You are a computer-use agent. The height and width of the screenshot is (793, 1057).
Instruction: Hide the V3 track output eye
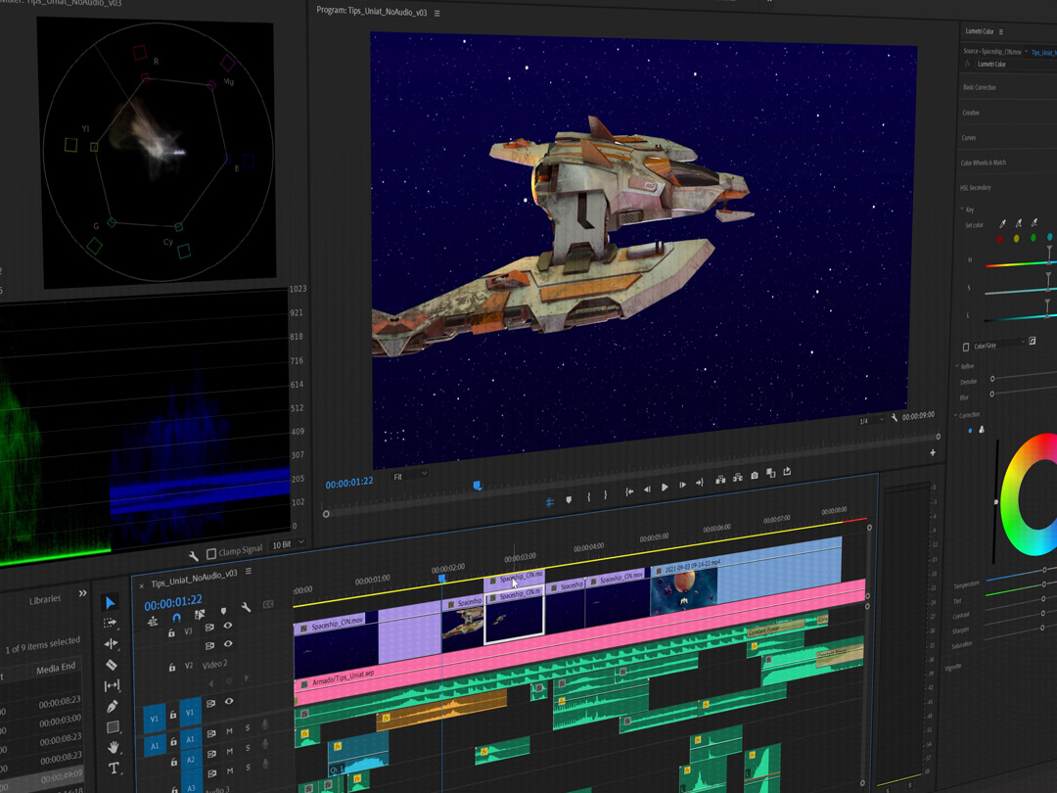[228, 626]
